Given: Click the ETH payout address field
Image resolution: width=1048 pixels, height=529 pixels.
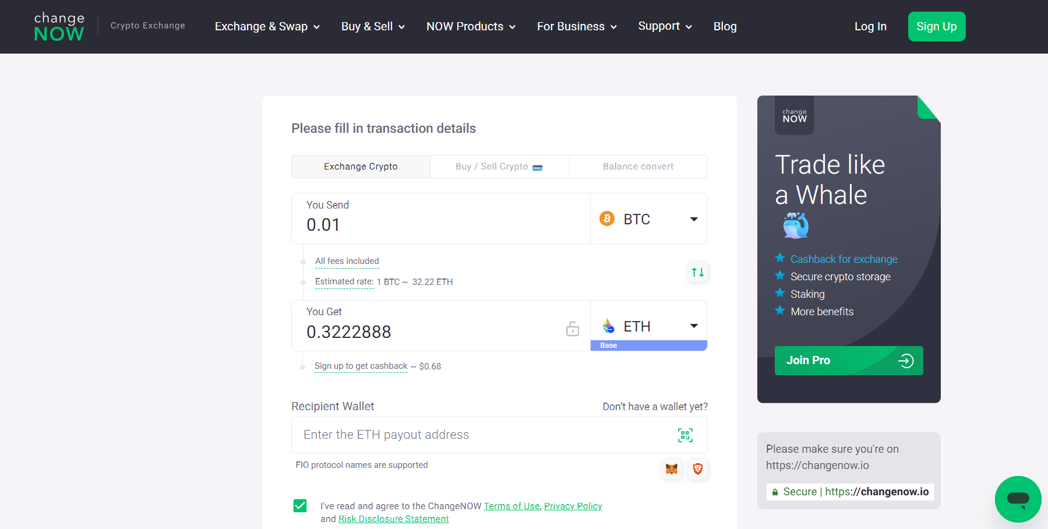Looking at the screenshot, I should pos(484,435).
